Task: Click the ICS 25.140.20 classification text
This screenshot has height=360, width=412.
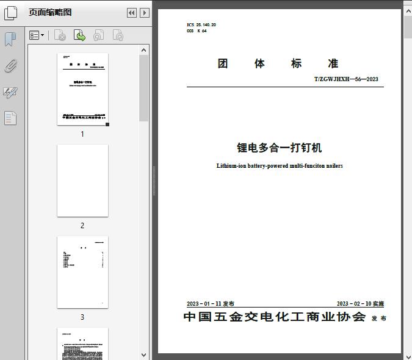Action: (x=201, y=24)
